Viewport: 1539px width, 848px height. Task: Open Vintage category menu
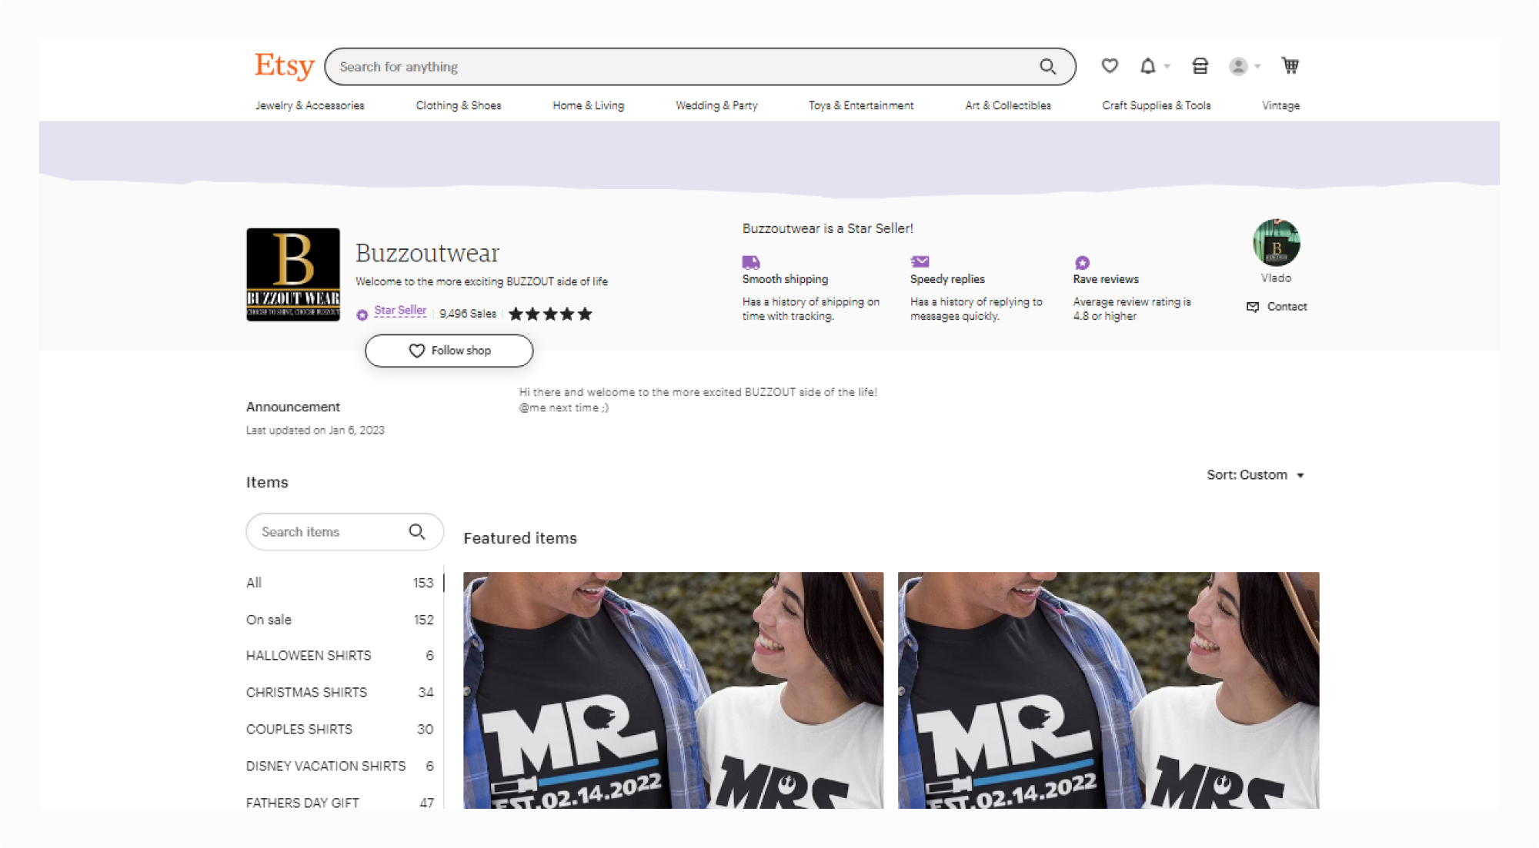coord(1280,105)
